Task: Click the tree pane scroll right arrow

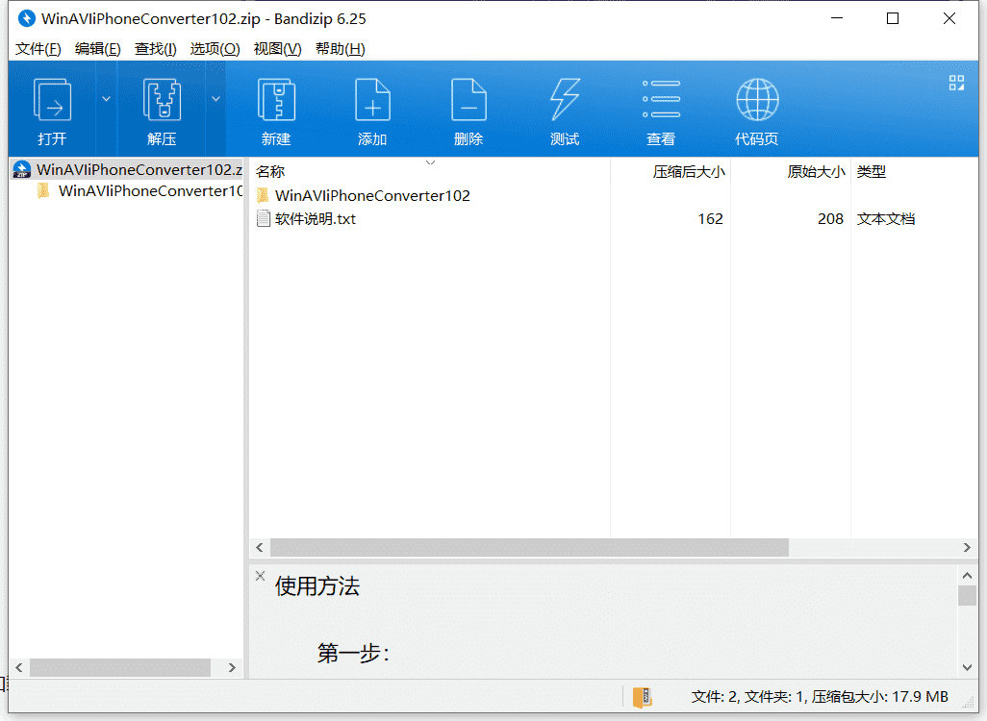Action: tap(232, 667)
